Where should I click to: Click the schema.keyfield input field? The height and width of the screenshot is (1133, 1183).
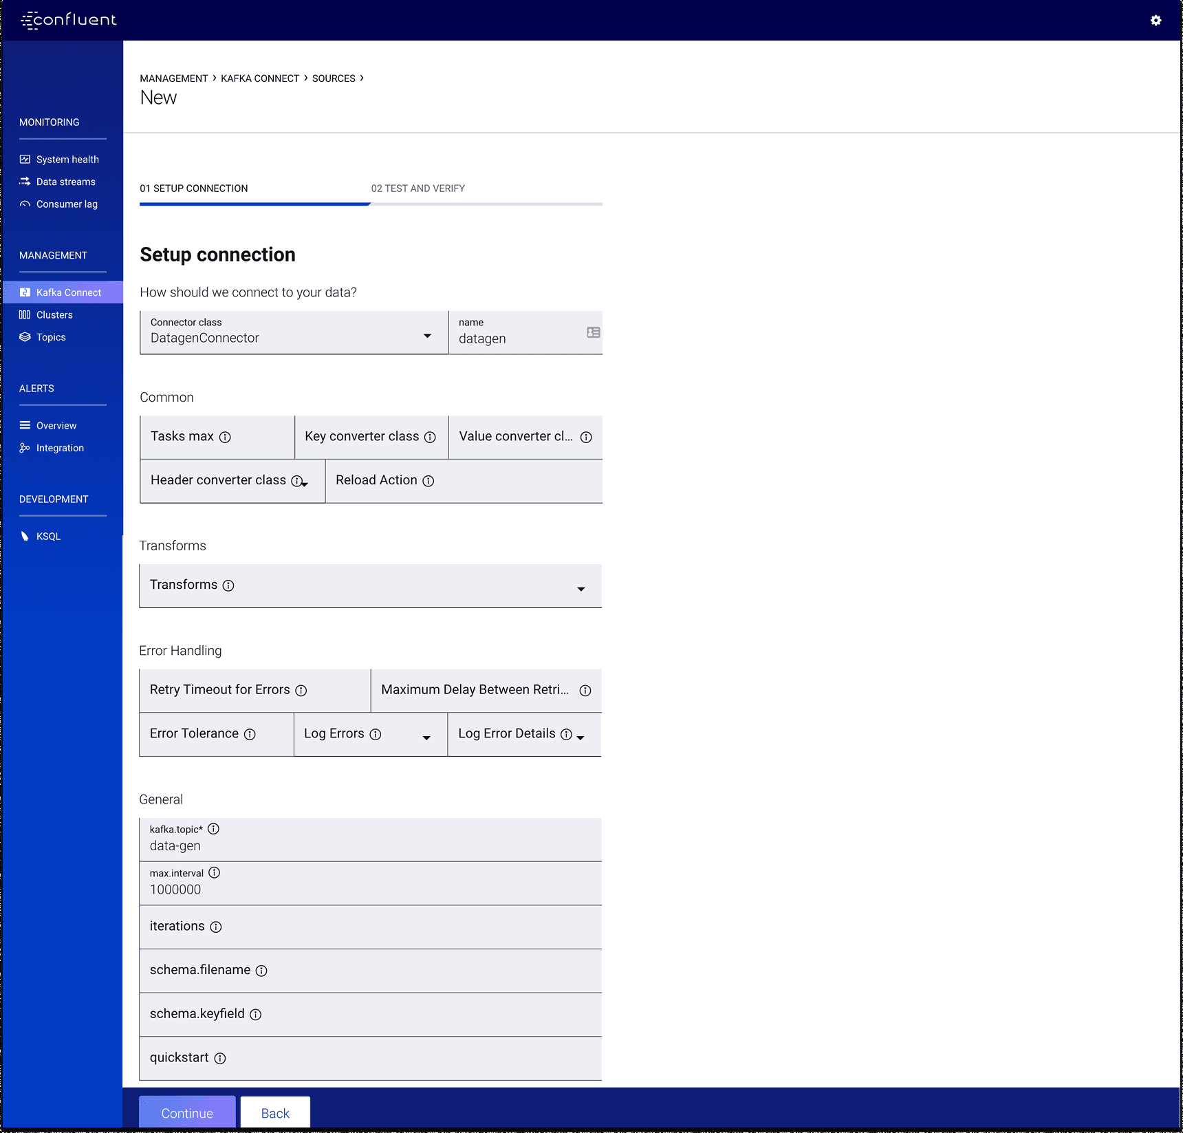(370, 1014)
